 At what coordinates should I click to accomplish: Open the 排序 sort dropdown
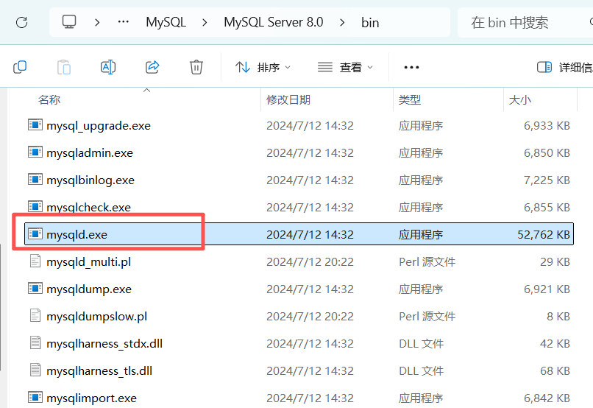(x=263, y=67)
